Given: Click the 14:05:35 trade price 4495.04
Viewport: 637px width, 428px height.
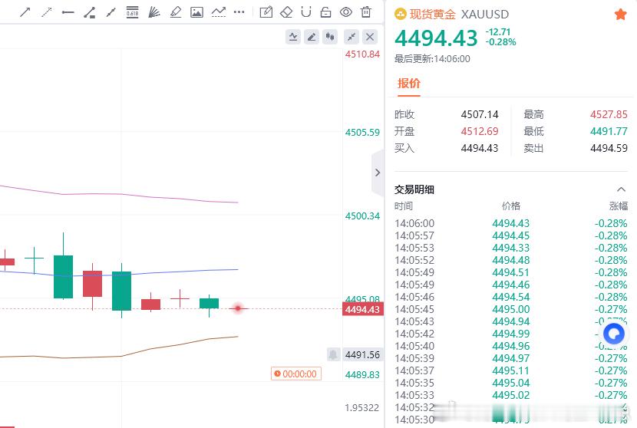Looking at the screenshot, I should pos(510,383).
